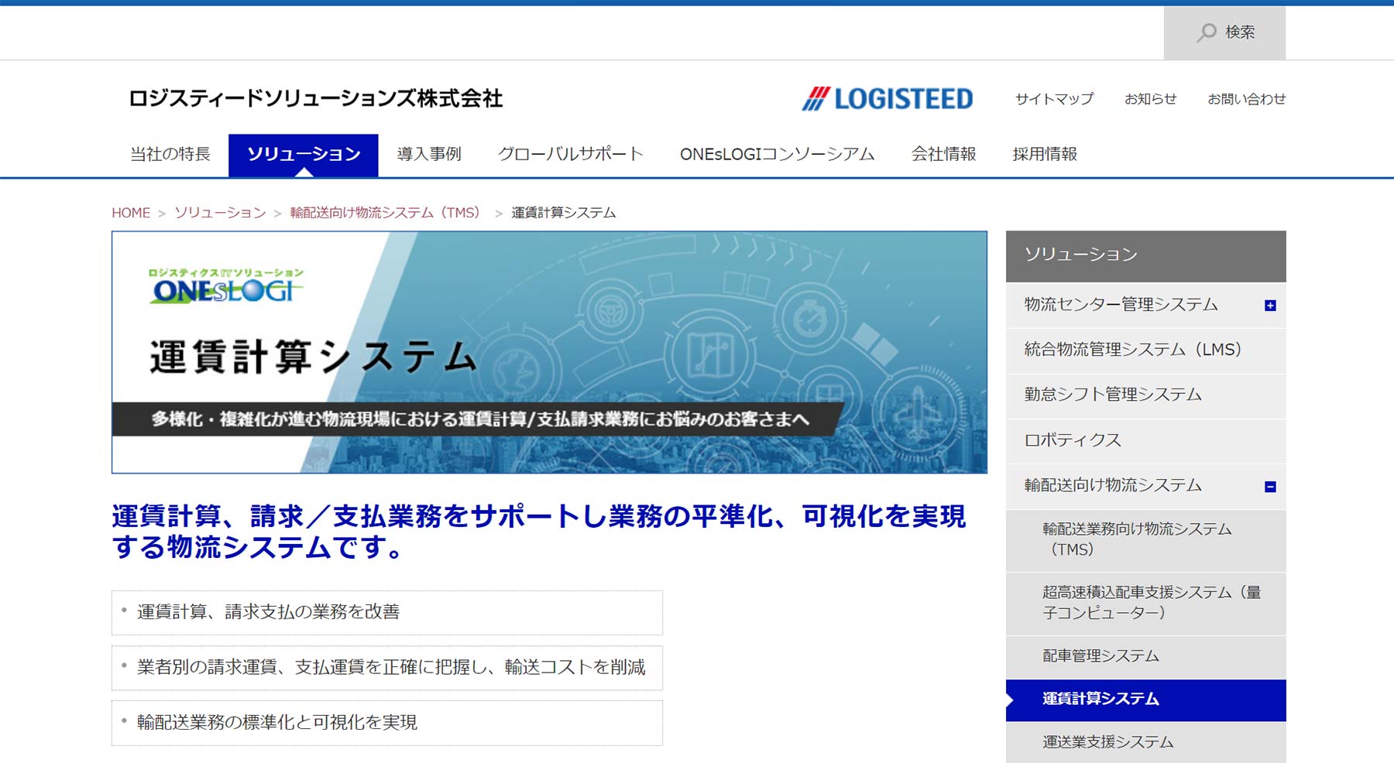Select the ソリューション navigation tab

(304, 155)
